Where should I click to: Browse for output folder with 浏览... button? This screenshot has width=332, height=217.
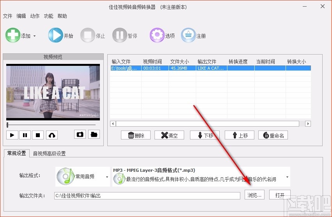(254, 195)
